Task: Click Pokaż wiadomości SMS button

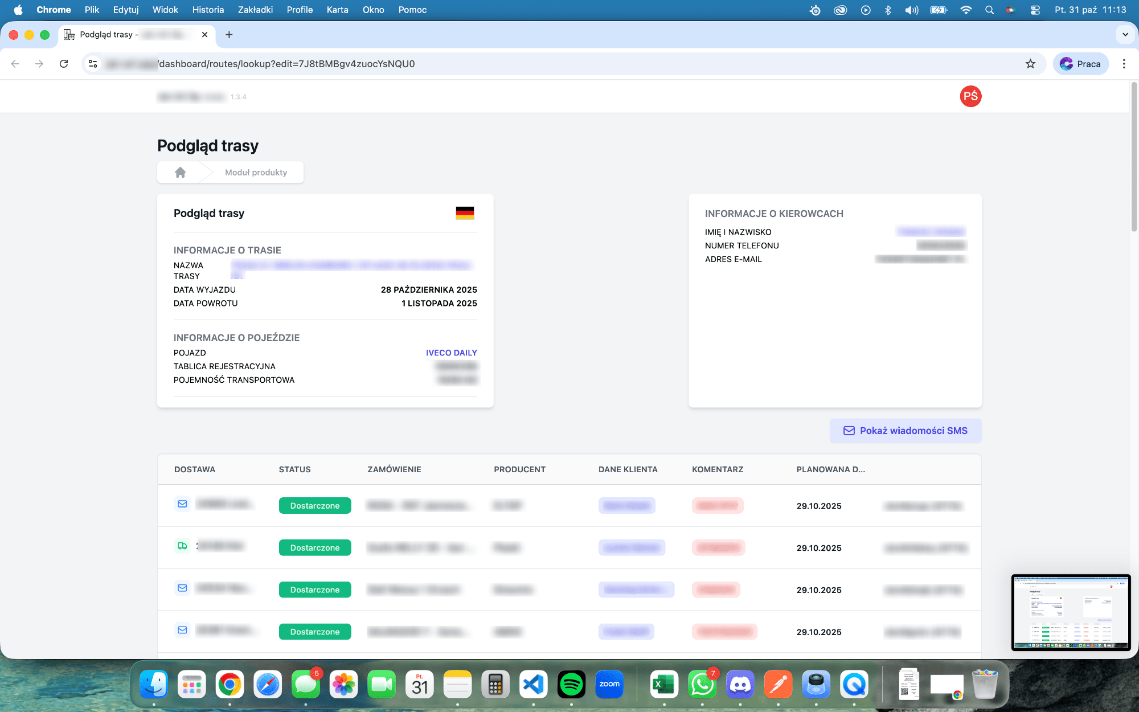Action: tap(906, 431)
